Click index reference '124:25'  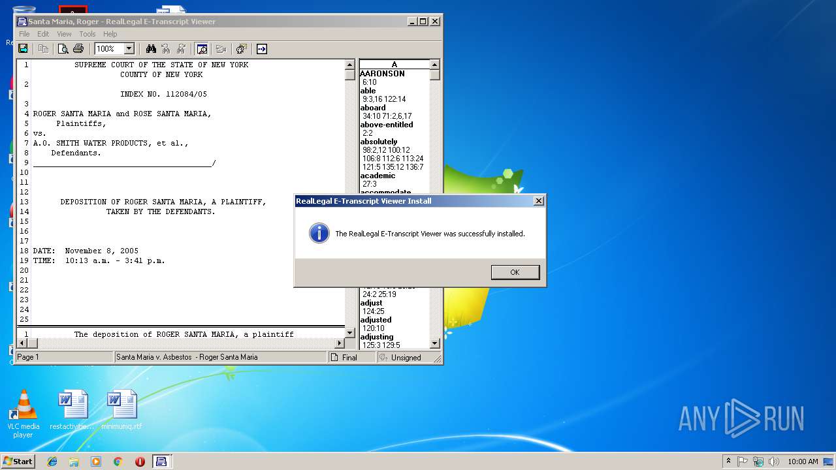click(374, 311)
